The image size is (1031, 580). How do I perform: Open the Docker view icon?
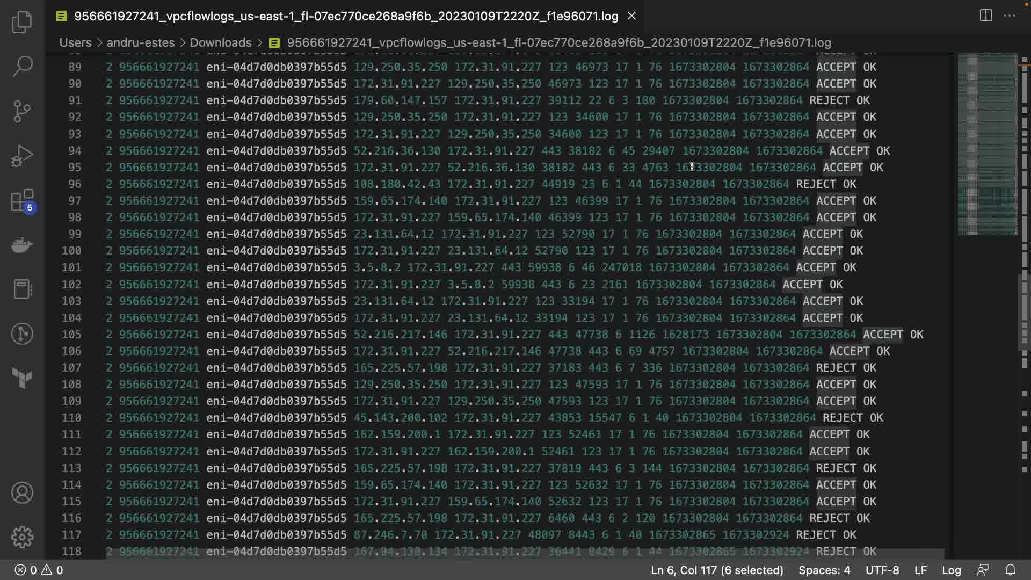click(x=22, y=245)
